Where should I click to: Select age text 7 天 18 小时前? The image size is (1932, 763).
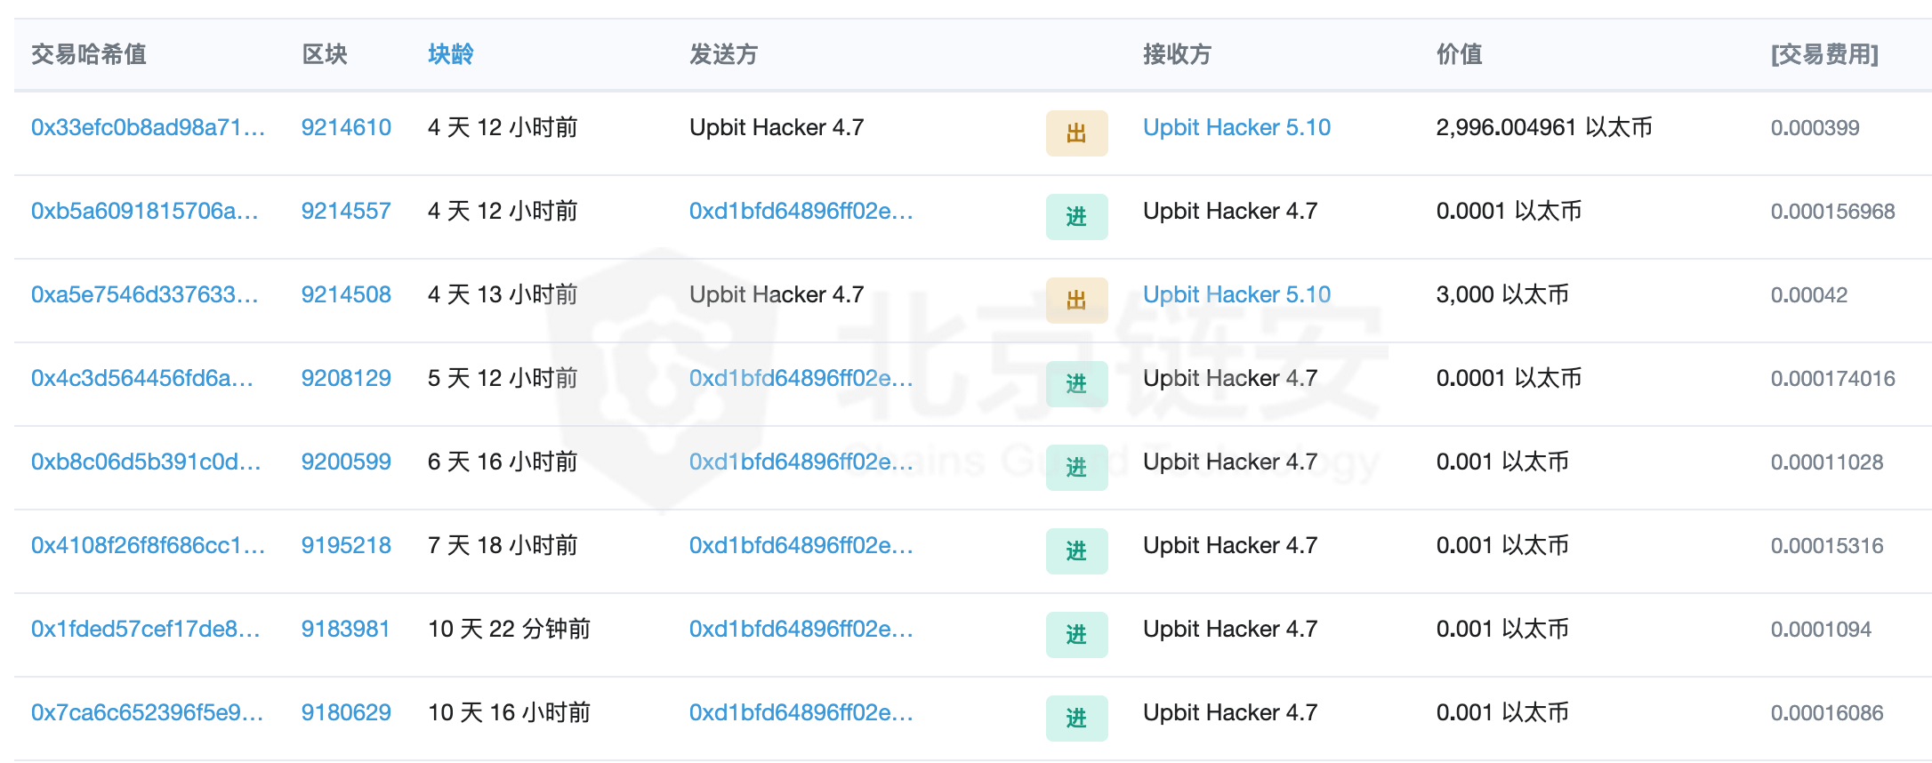503,545
